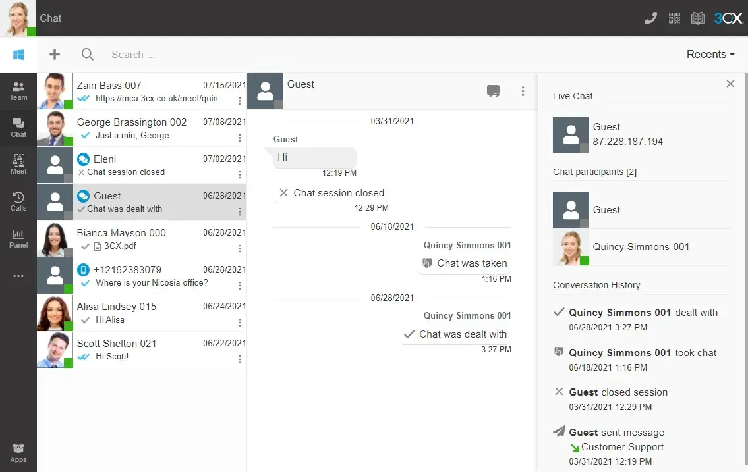Open the Recents filter dropdown
Image resolution: width=748 pixels, height=472 pixels.
point(710,54)
